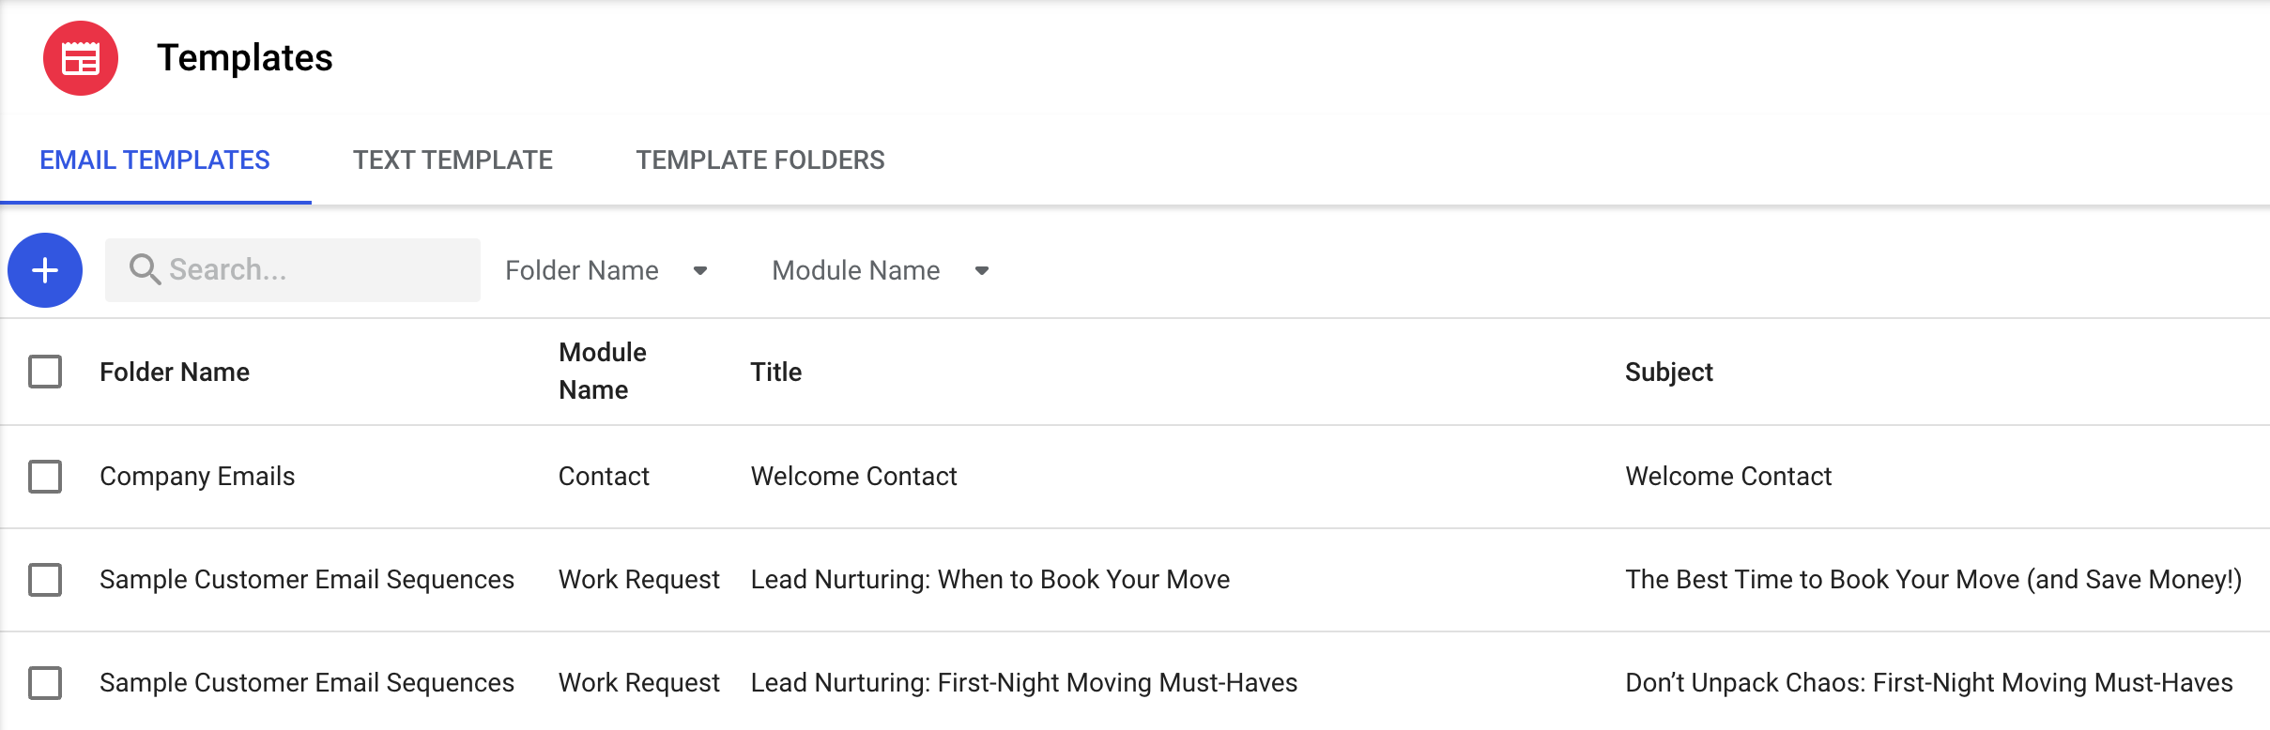The width and height of the screenshot is (2270, 730).
Task: Click the Module Name column header
Action: [602, 372]
